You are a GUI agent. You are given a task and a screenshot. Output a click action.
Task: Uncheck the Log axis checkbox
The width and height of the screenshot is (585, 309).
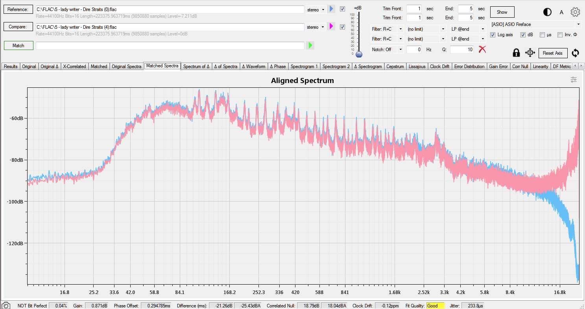click(x=493, y=35)
